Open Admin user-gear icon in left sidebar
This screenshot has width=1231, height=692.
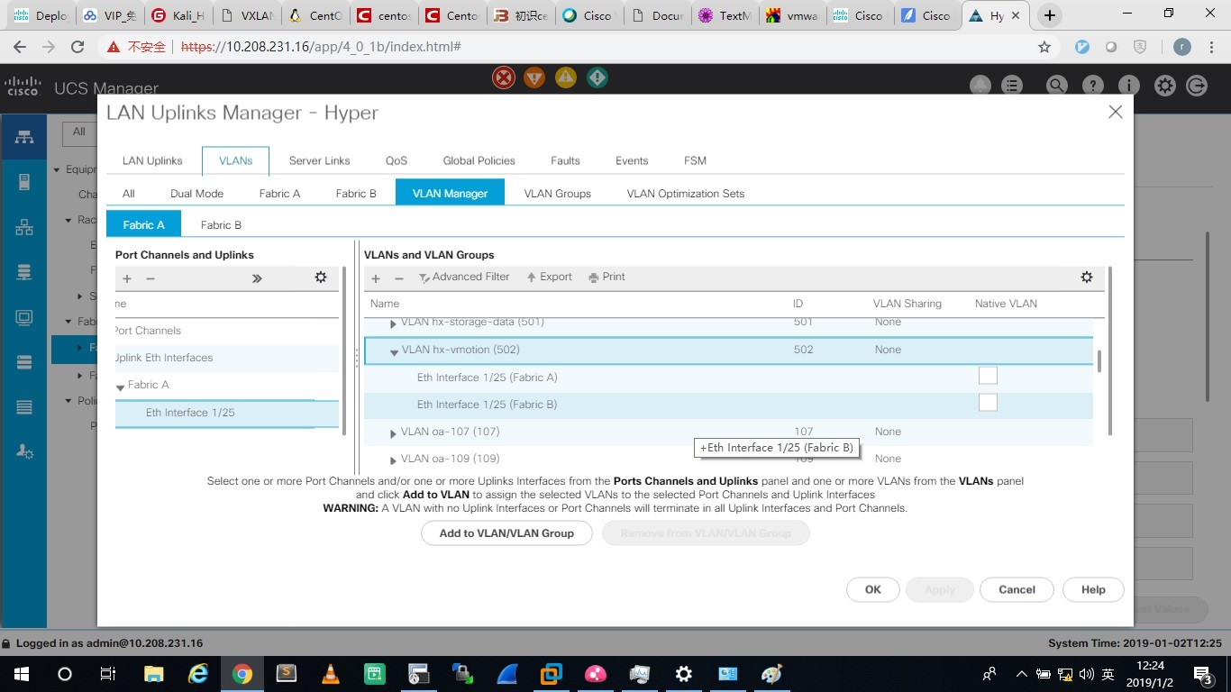pos(24,452)
